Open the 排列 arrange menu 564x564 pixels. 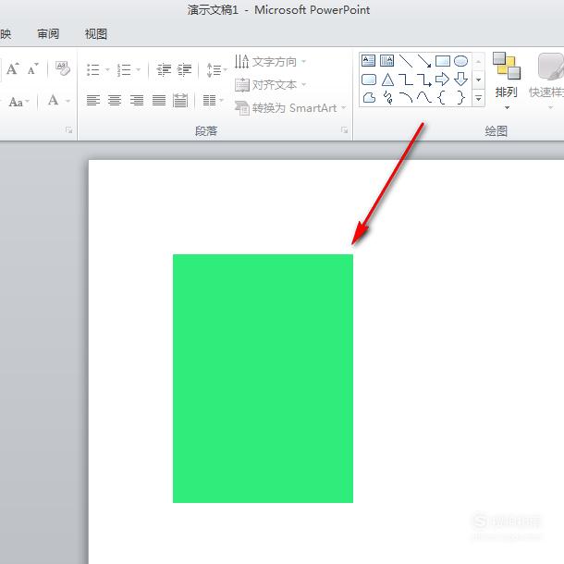(507, 81)
